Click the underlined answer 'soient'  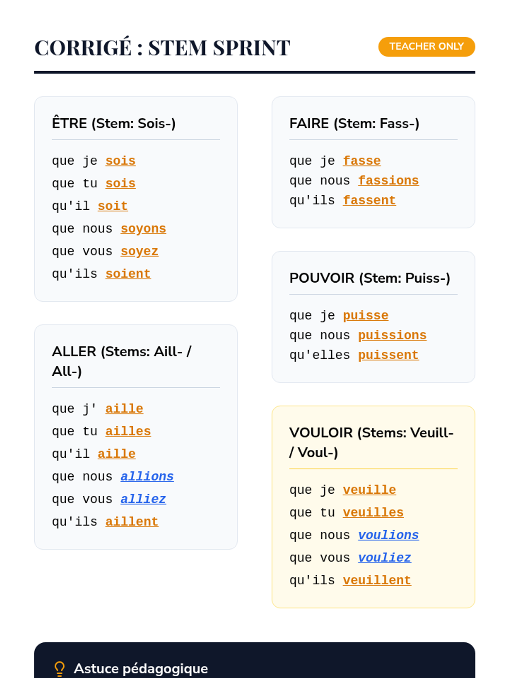click(128, 274)
